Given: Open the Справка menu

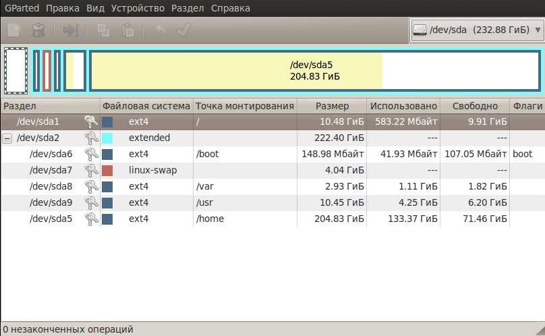Looking at the screenshot, I should click(x=230, y=8).
